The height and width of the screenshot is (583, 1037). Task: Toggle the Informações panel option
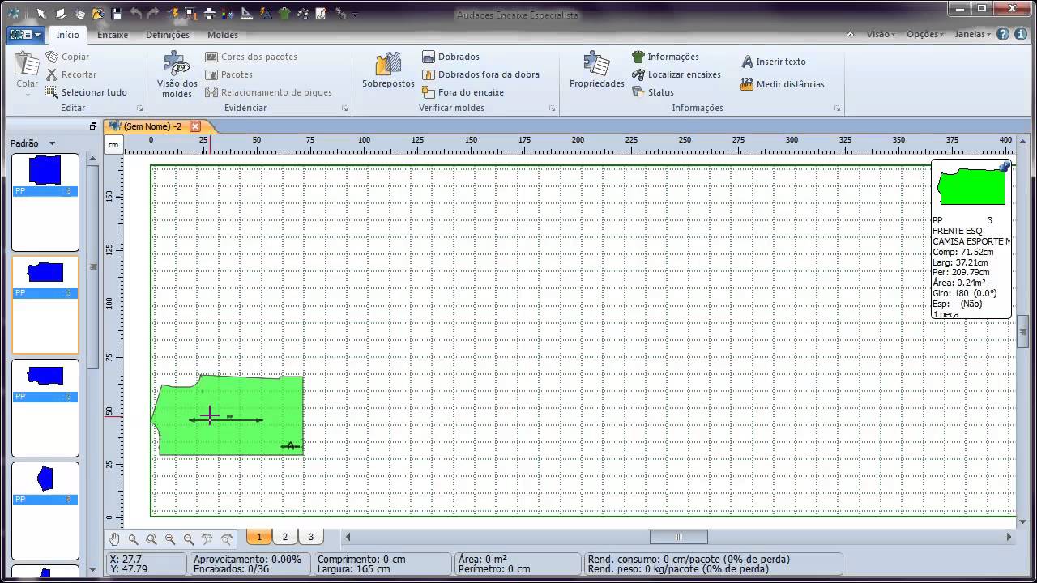(x=665, y=57)
